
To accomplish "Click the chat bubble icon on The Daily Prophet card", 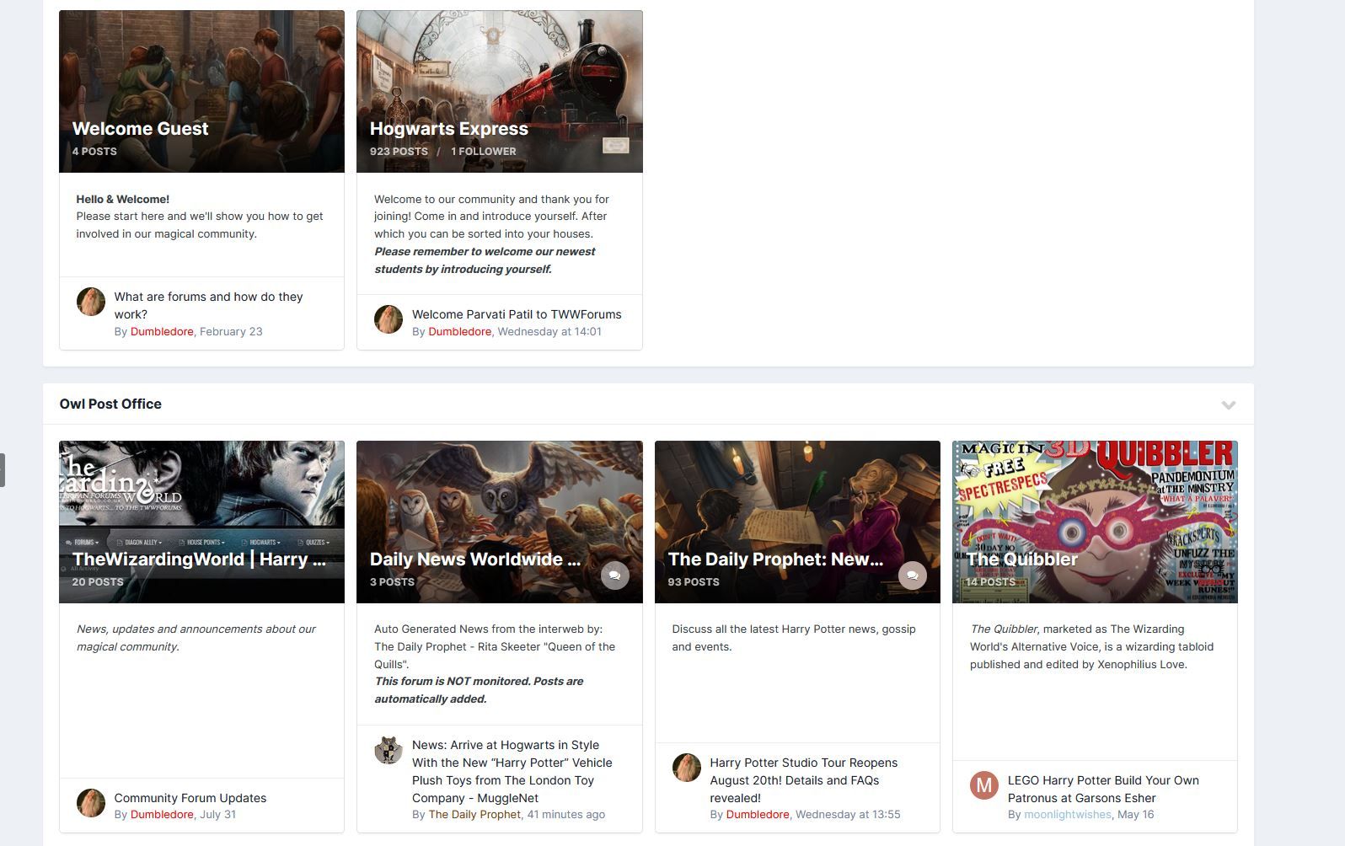I will coord(913,576).
